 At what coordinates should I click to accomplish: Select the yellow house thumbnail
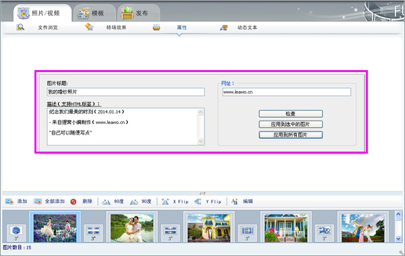(209, 228)
